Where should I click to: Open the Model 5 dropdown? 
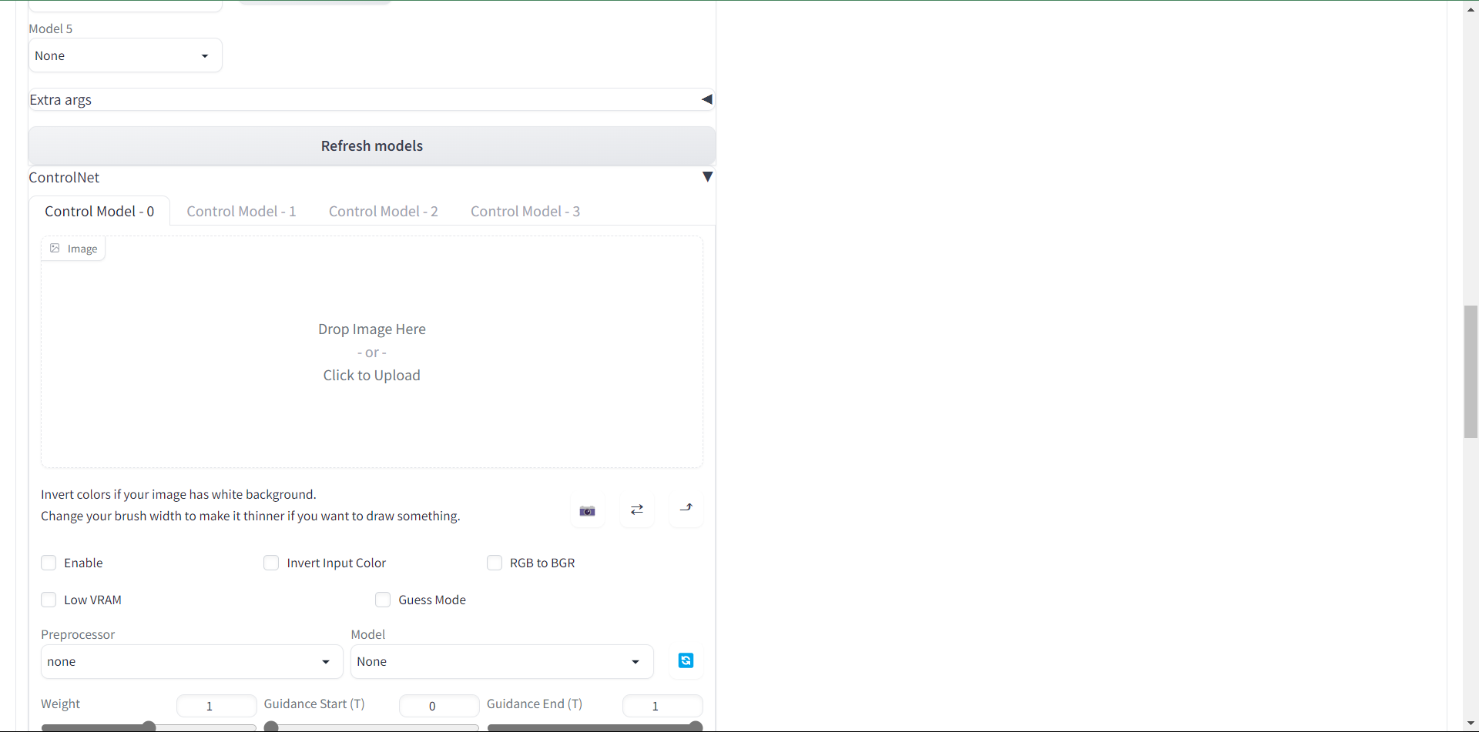[126, 55]
